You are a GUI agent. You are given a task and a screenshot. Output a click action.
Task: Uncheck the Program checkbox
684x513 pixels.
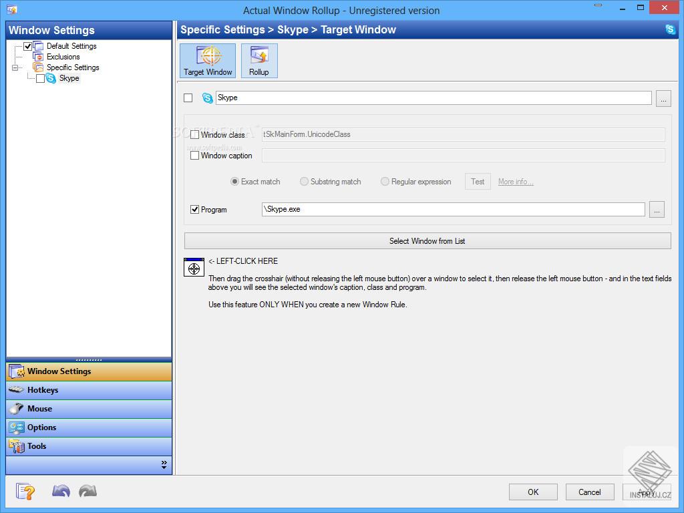(x=194, y=209)
